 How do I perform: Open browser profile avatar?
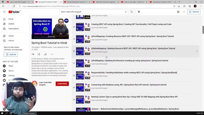pos(195,6)
